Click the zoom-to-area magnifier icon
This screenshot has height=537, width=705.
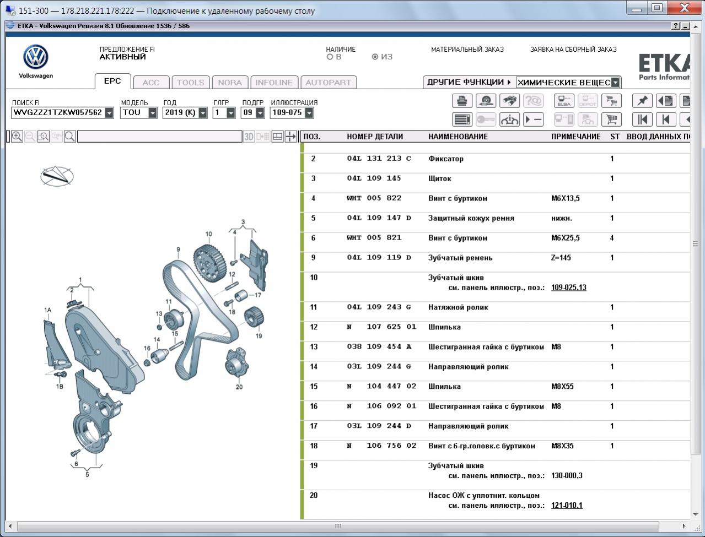tap(44, 137)
